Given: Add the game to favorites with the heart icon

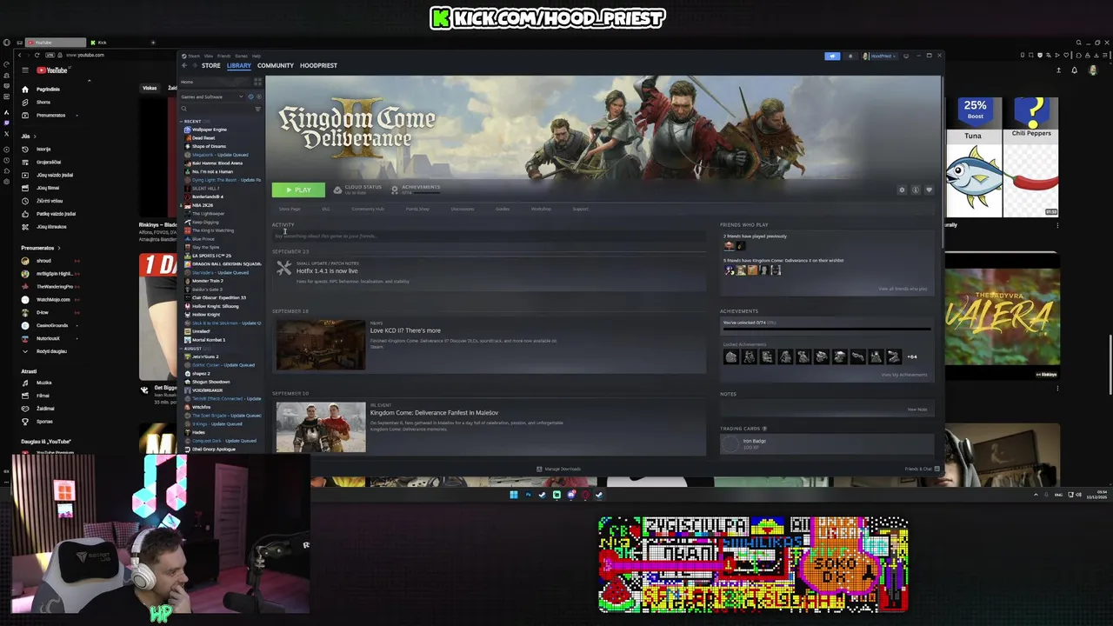Looking at the screenshot, I should (929, 190).
